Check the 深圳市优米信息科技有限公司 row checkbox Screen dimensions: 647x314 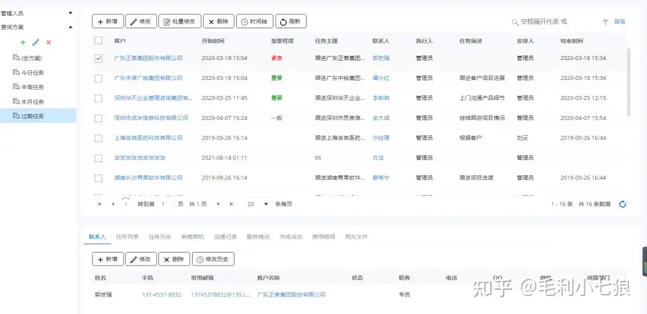click(x=98, y=118)
